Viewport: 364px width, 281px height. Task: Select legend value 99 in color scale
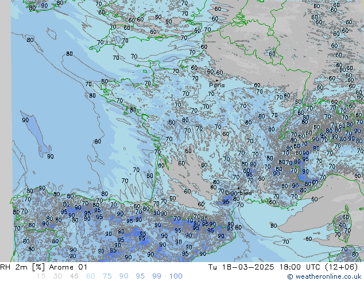point(157,276)
